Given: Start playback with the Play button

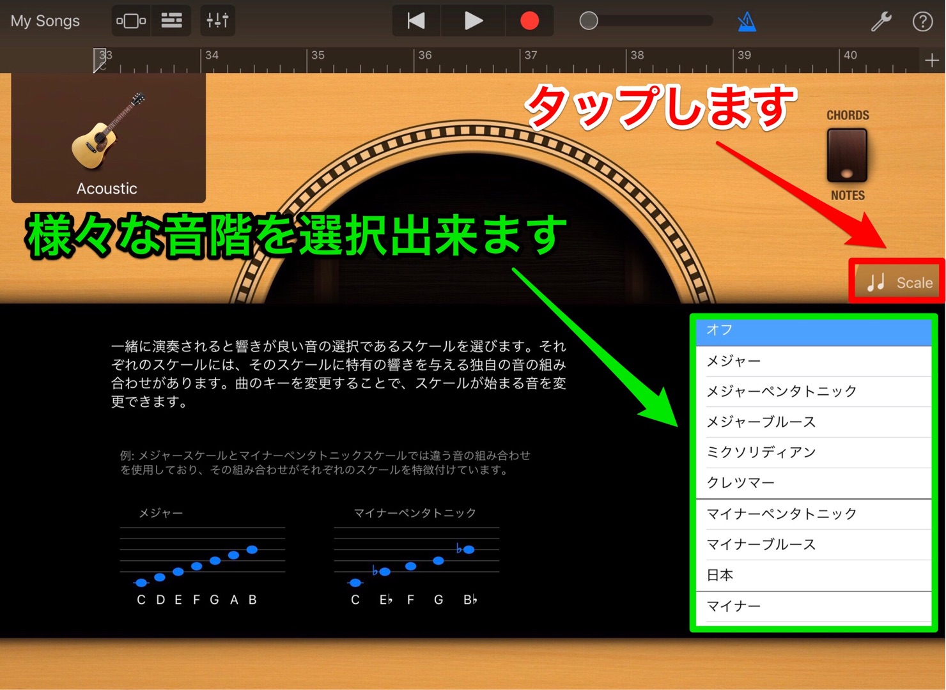Looking at the screenshot, I should (473, 21).
